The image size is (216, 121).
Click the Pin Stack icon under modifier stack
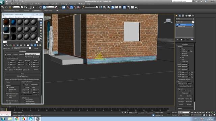point(178,40)
